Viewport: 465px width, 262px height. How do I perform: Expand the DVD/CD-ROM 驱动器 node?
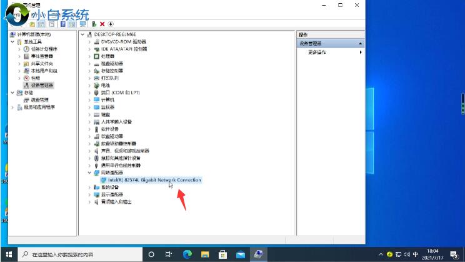coord(89,41)
